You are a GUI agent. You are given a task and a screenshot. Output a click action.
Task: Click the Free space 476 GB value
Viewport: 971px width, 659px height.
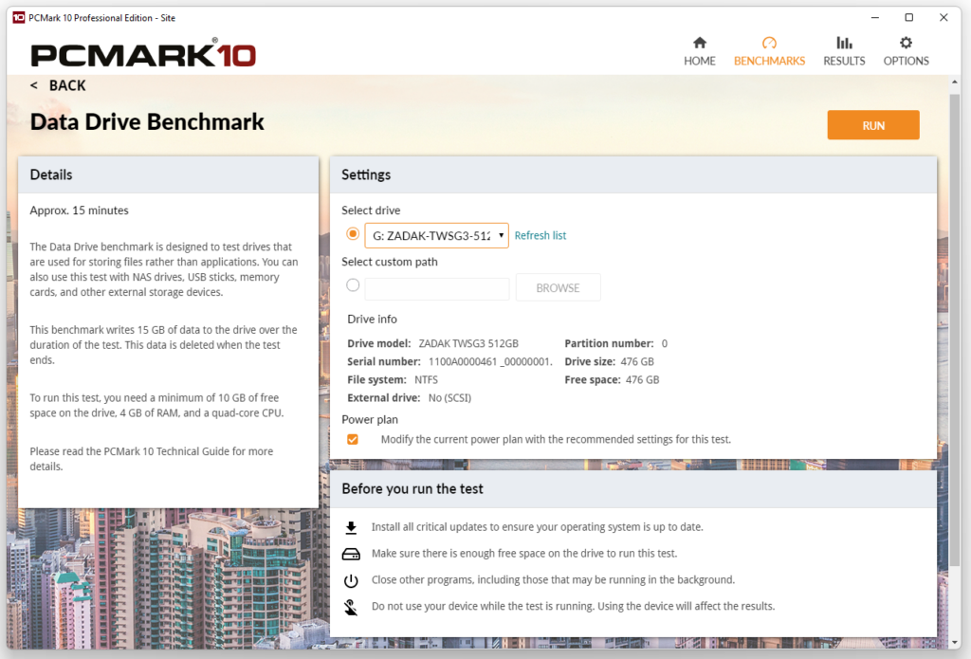point(642,379)
